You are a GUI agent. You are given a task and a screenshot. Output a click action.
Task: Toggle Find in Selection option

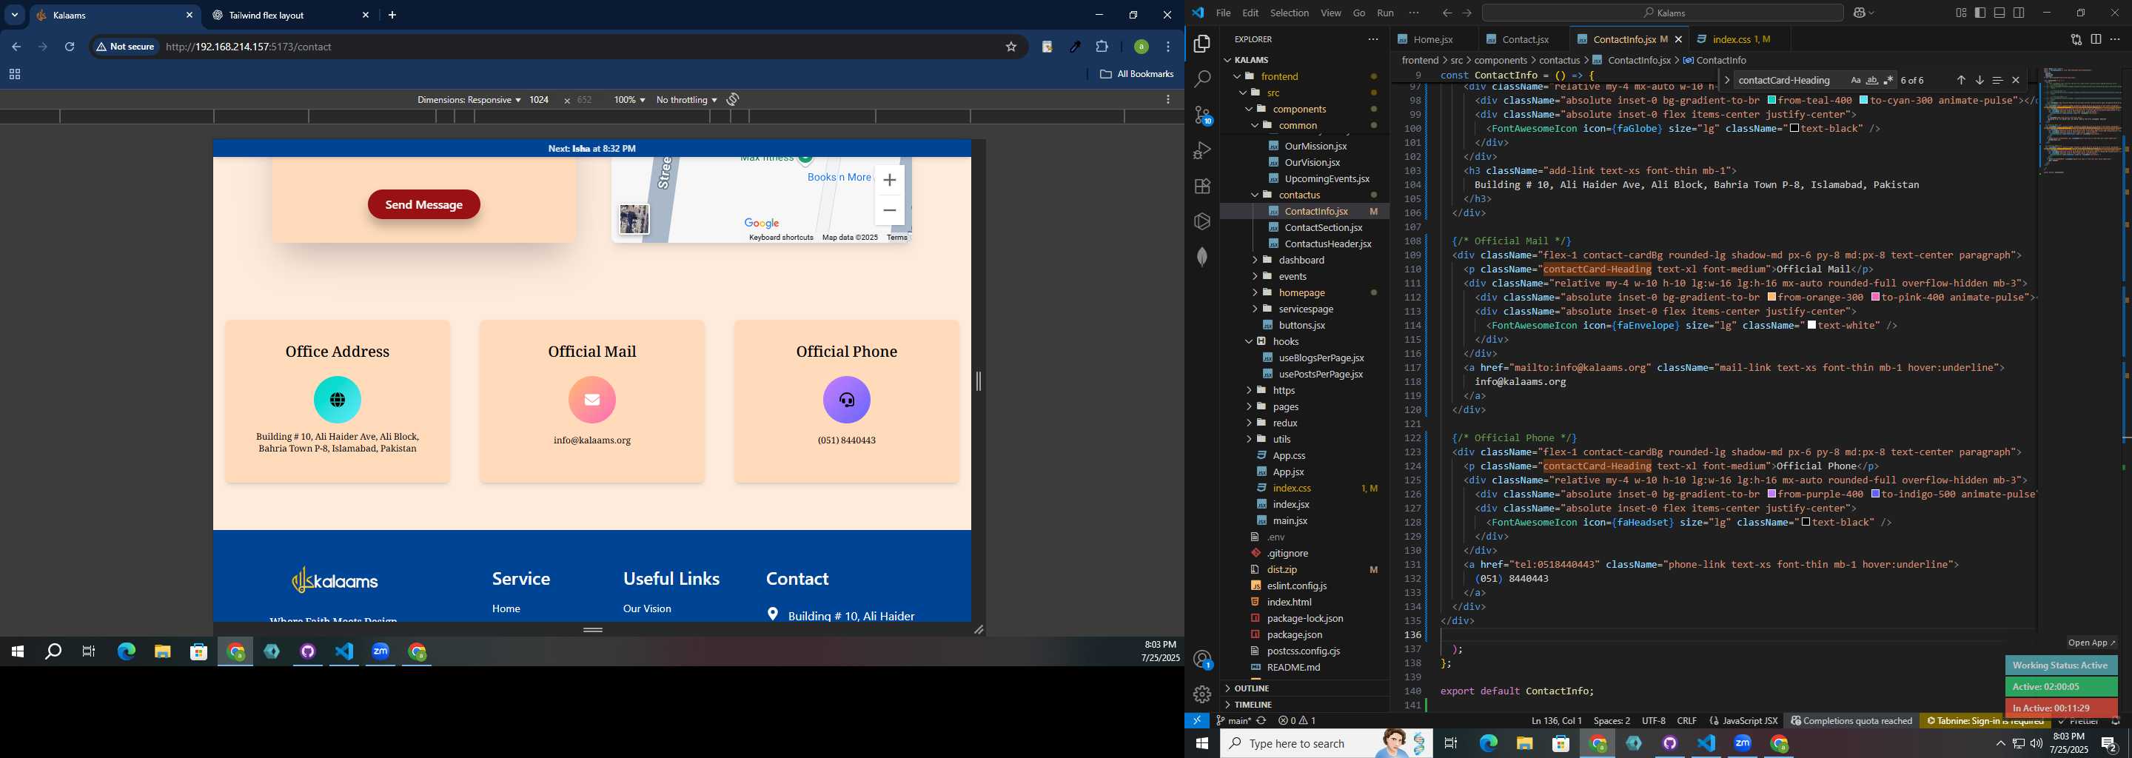(x=1997, y=80)
